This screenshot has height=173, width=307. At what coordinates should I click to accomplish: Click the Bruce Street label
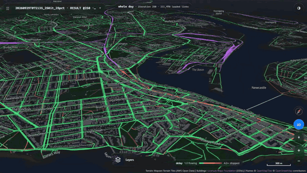click(103, 107)
